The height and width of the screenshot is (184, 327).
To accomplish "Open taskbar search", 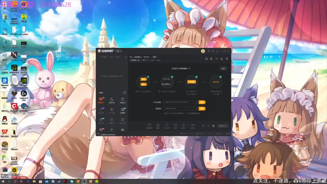I will 9,182.
